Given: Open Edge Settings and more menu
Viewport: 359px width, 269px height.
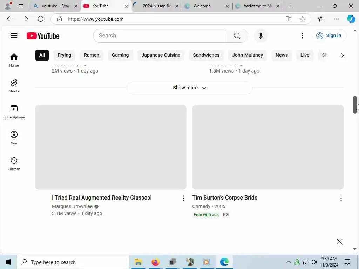Looking at the screenshot, I should [336, 19].
